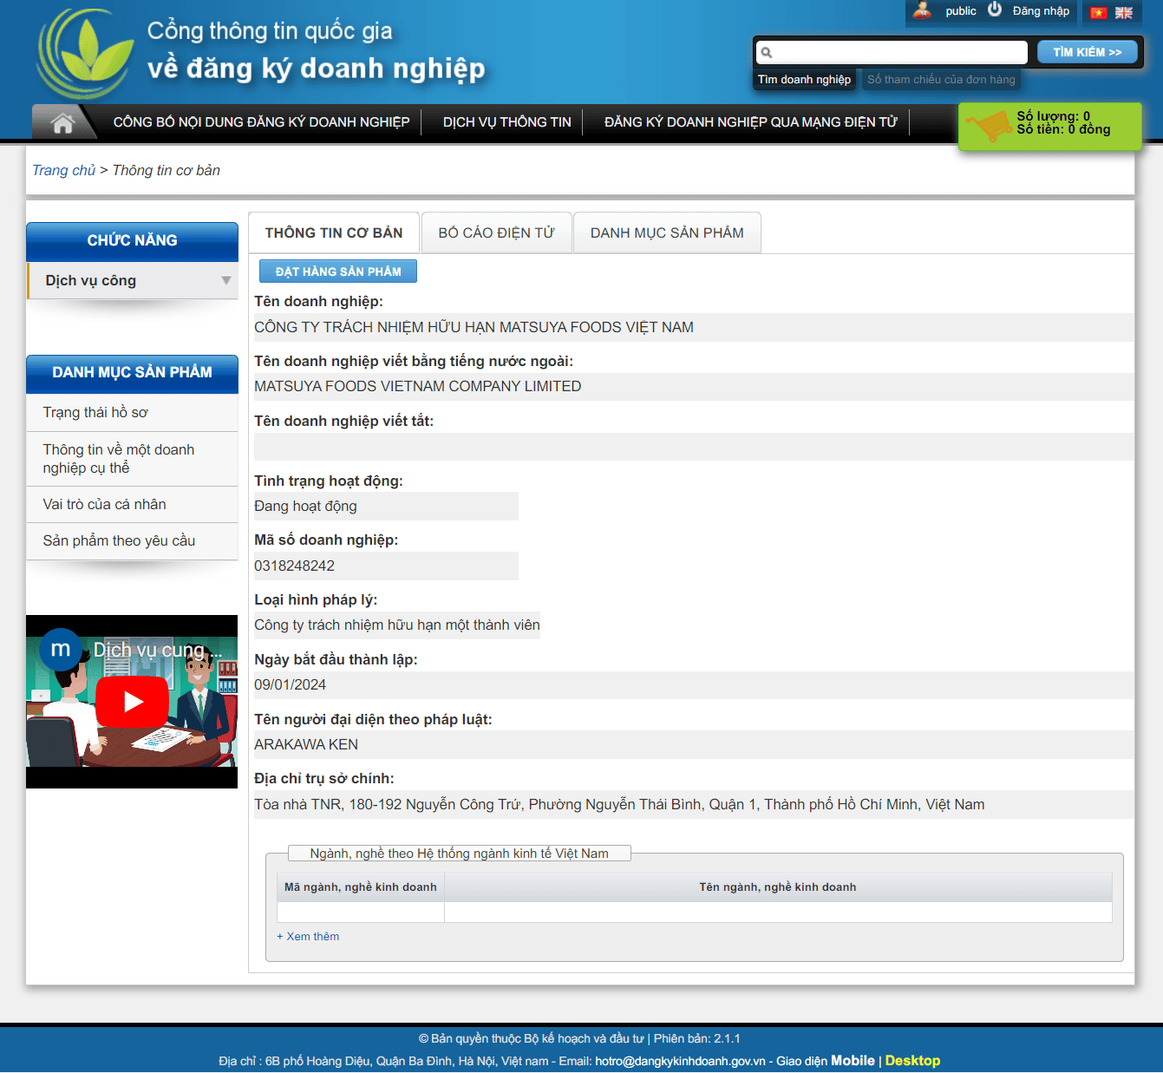Click legal type Công ty trách nhiệm hữu hạn một thành viên
The image size is (1163, 1073).
click(396, 625)
